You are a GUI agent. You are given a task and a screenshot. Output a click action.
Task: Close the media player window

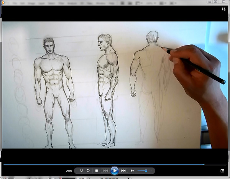tap(223, 2)
